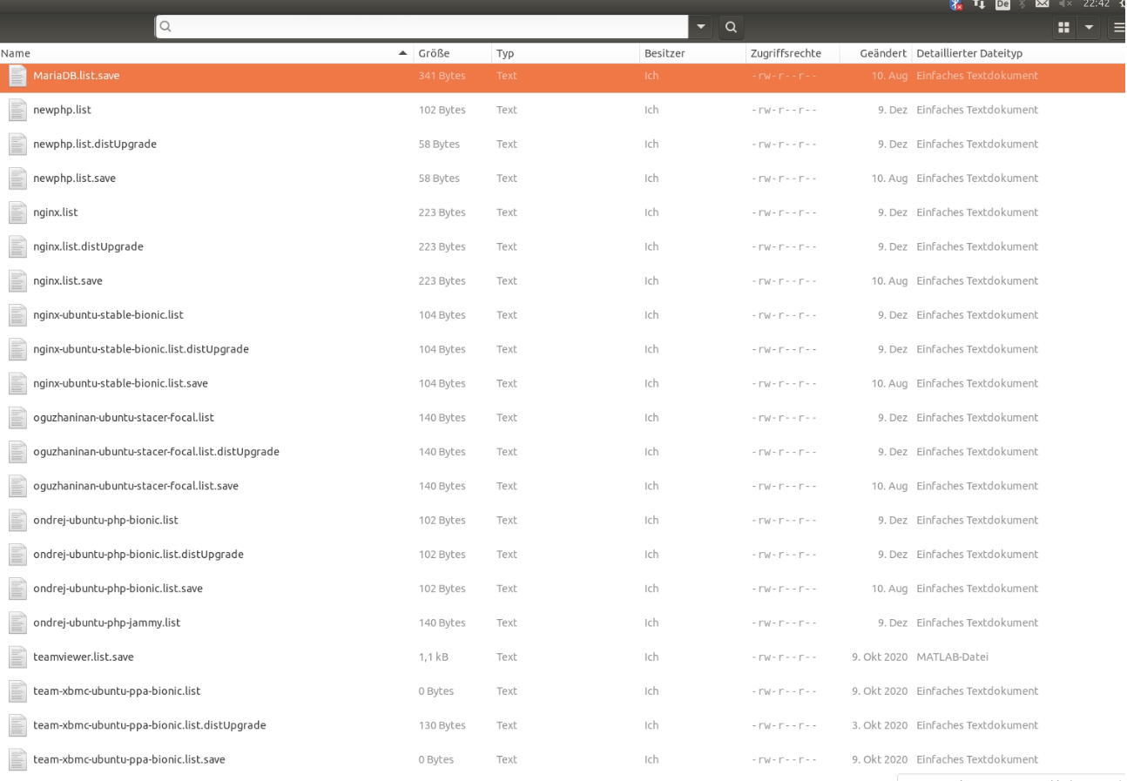
Task: Sort by the Typ column header
Action: (565, 53)
